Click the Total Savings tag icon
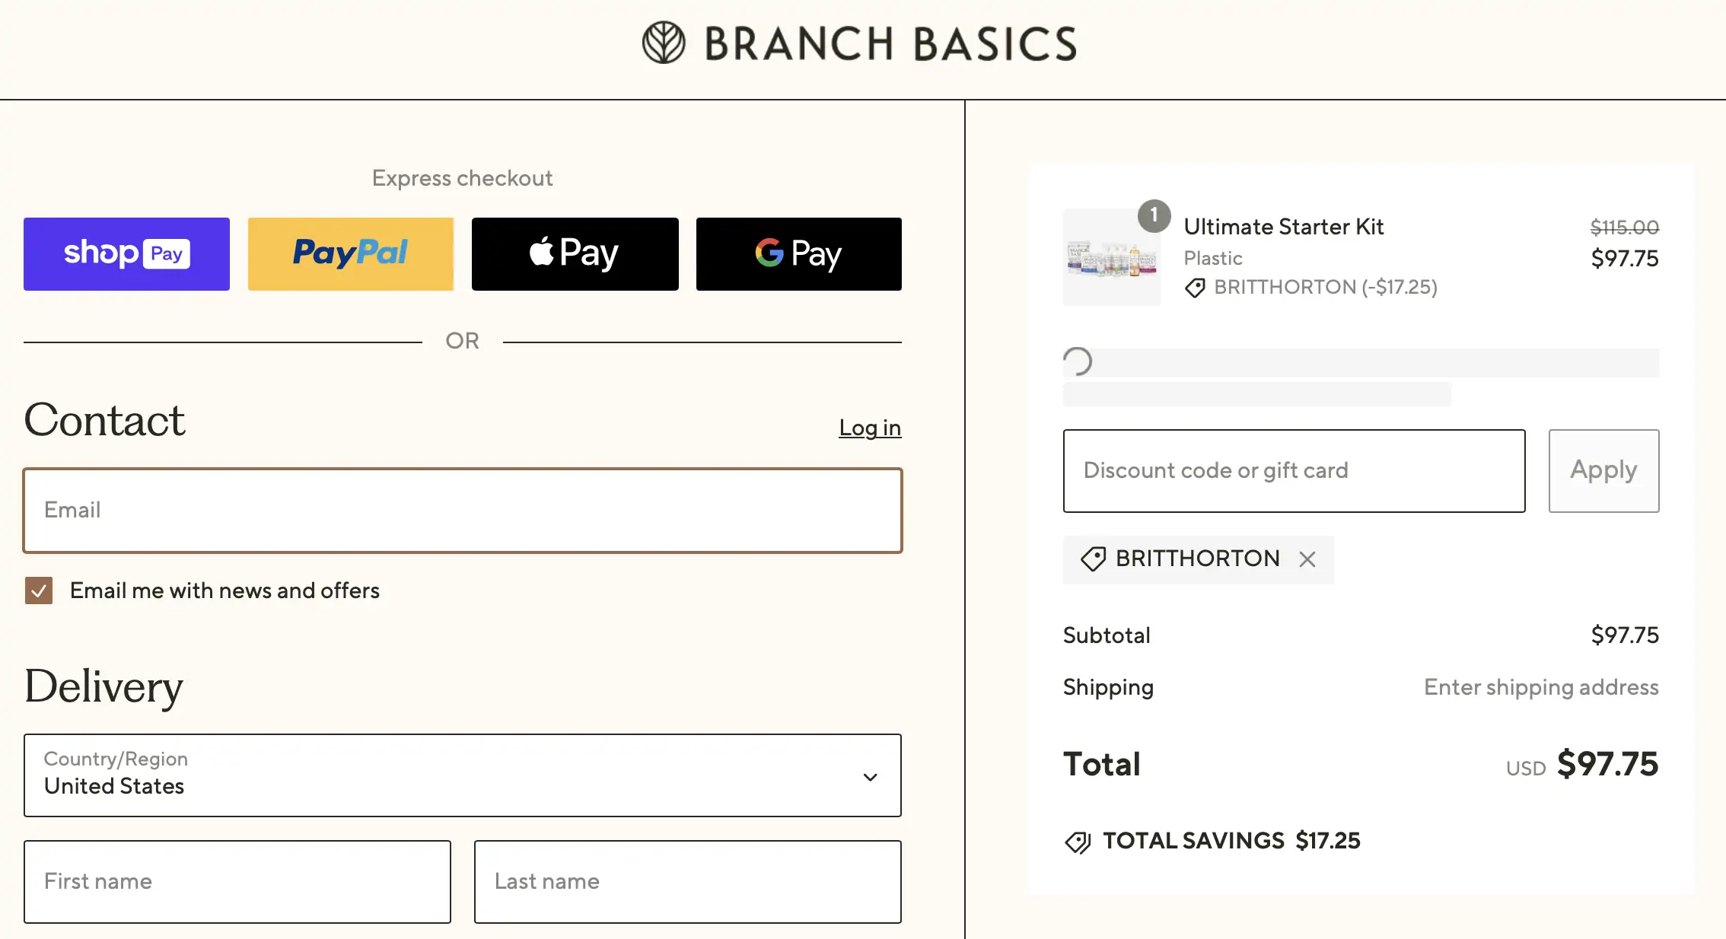The width and height of the screenshot is (1726, 939). (x=1078, y=842)
